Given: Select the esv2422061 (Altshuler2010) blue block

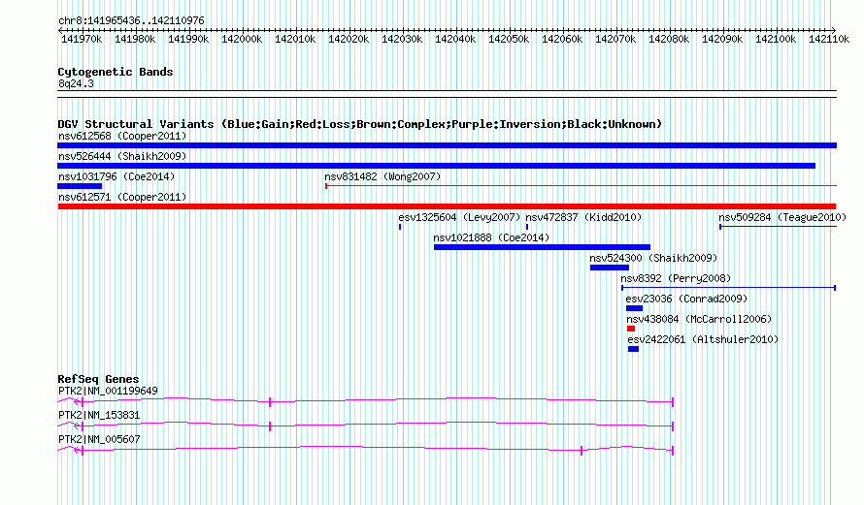Looking at the screenshot, I should click(x=633, y=349).
